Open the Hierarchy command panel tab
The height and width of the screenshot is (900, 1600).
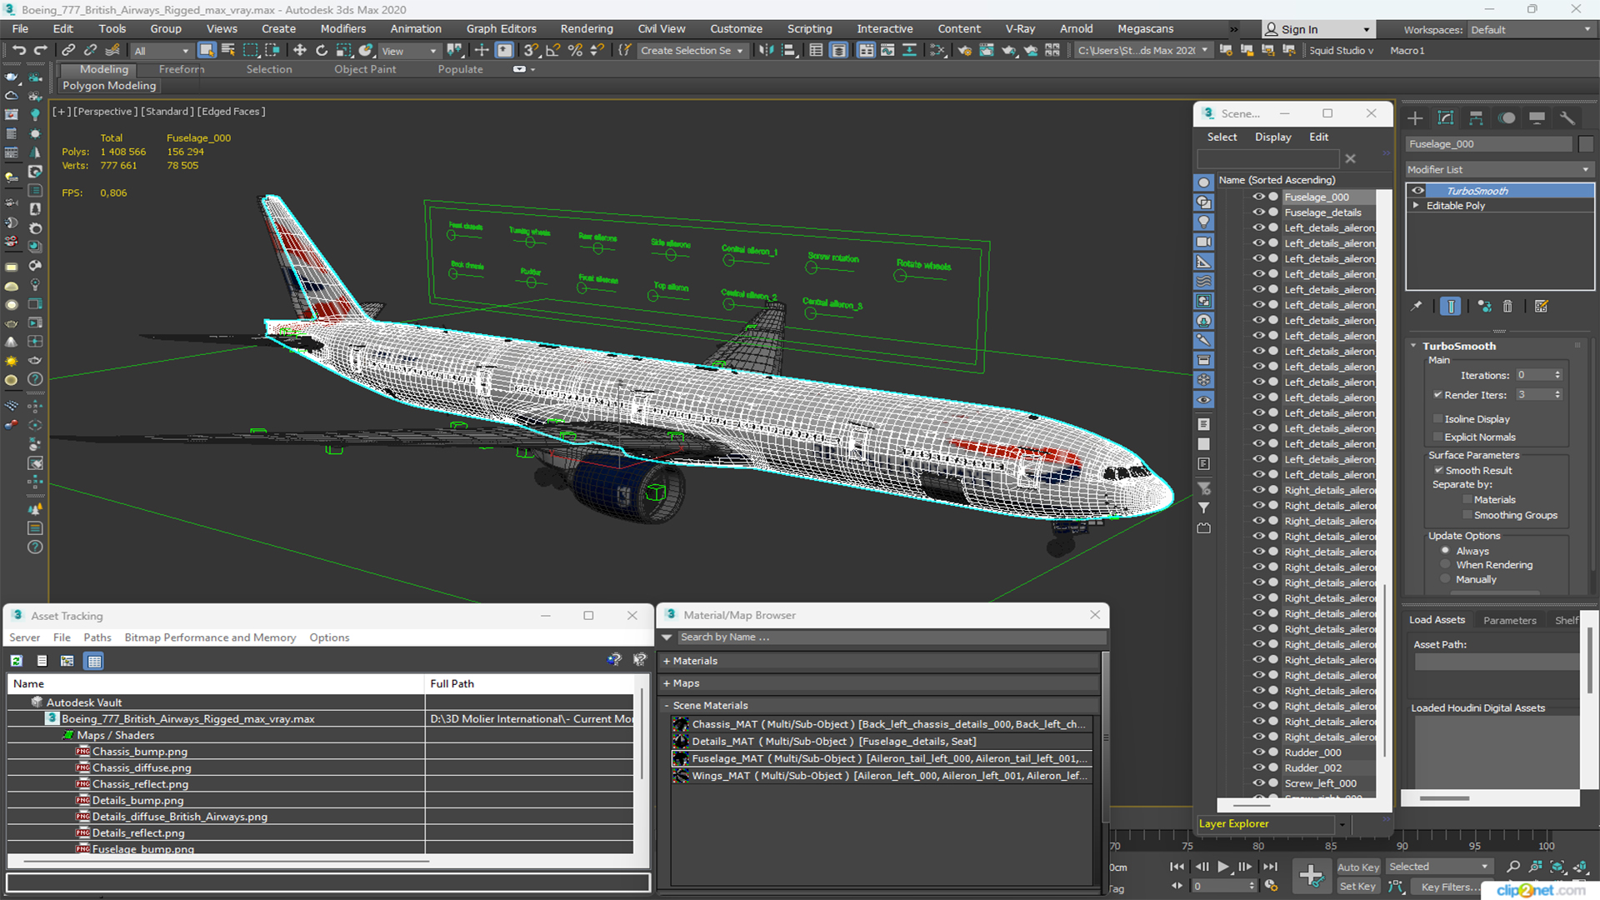(x=1476, y=118)
